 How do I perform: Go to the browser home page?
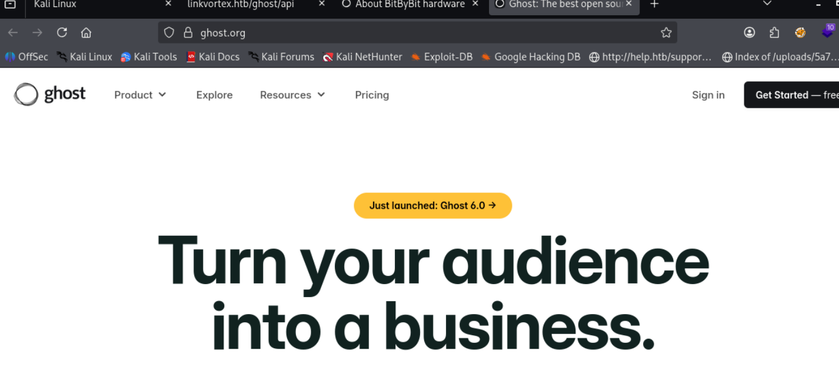(86, 33)
